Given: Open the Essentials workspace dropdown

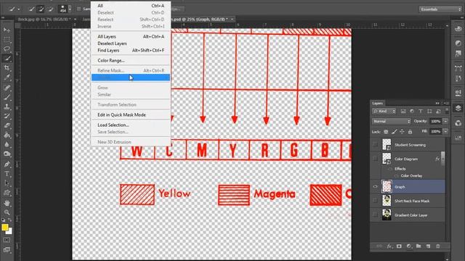Looking at the screenshot, I should coord(440,9).
